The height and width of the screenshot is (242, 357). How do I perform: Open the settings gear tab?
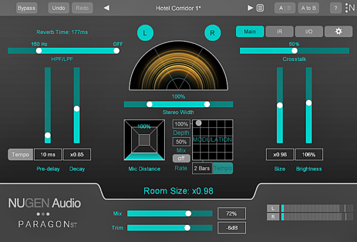pyautogui.click(x=339, y=32)
